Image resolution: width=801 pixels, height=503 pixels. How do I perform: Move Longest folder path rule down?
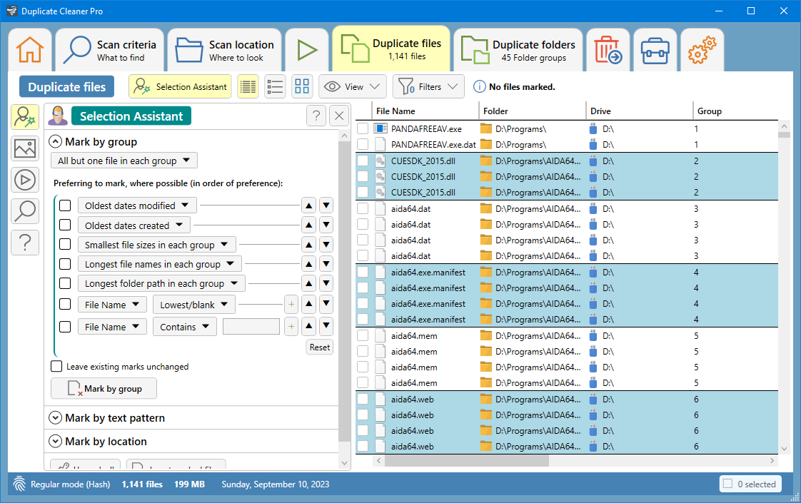click(x=326, y=283)
